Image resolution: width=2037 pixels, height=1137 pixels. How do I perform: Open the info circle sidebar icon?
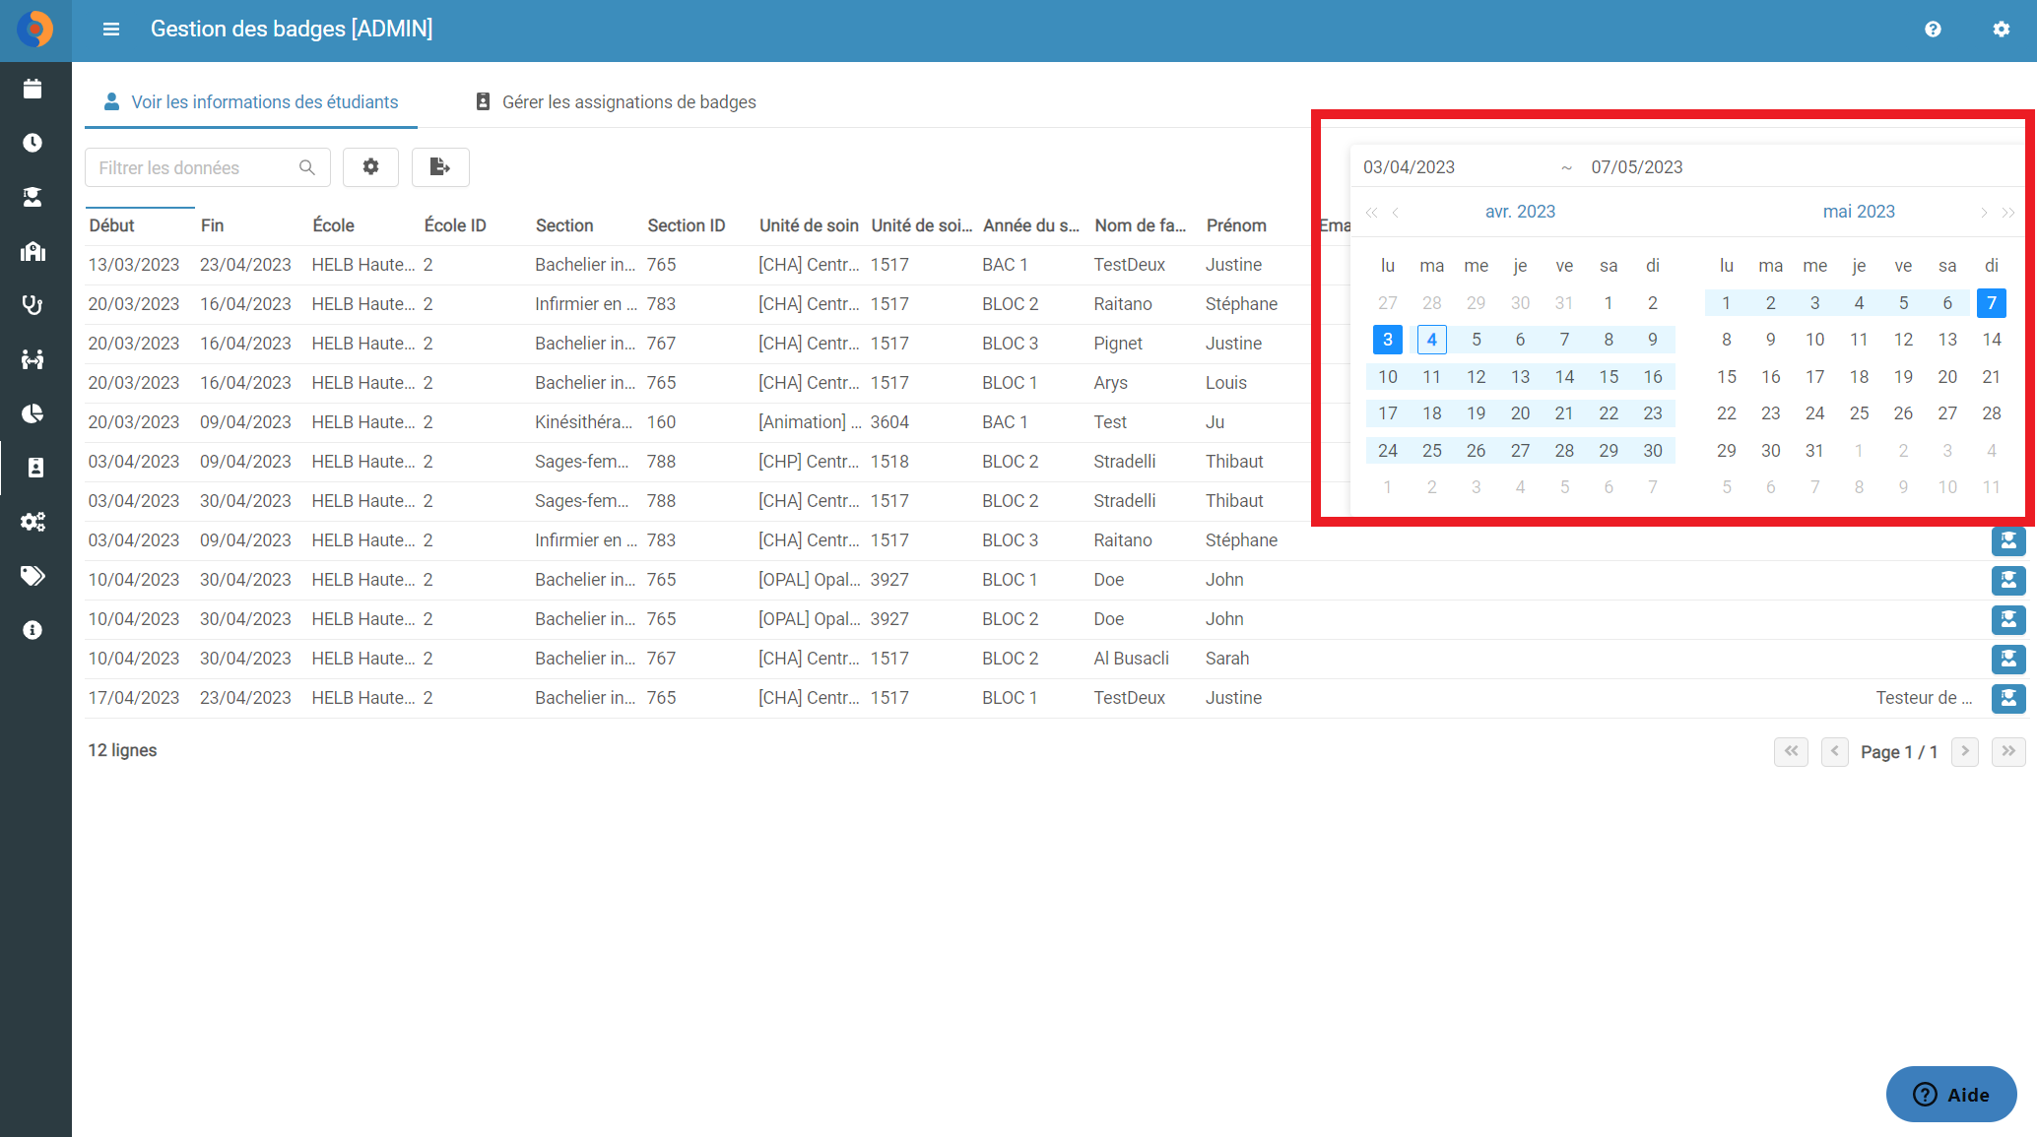pos(33,630)
